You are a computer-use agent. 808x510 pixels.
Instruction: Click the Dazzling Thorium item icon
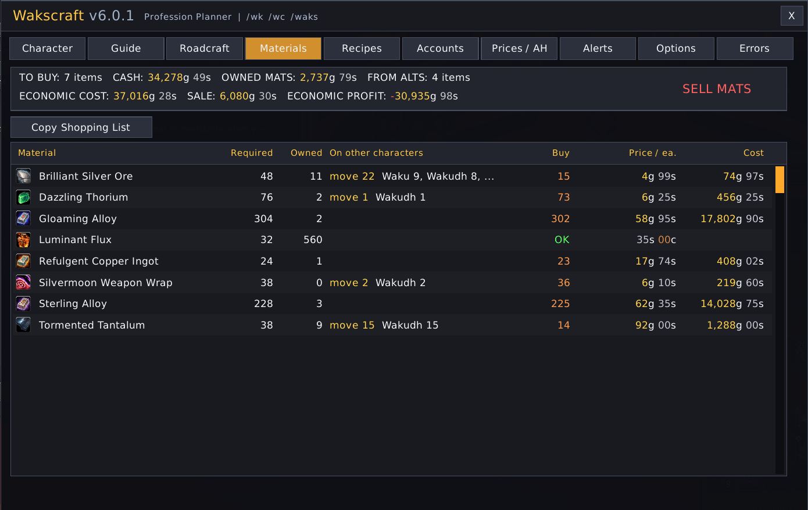point(23,198)
